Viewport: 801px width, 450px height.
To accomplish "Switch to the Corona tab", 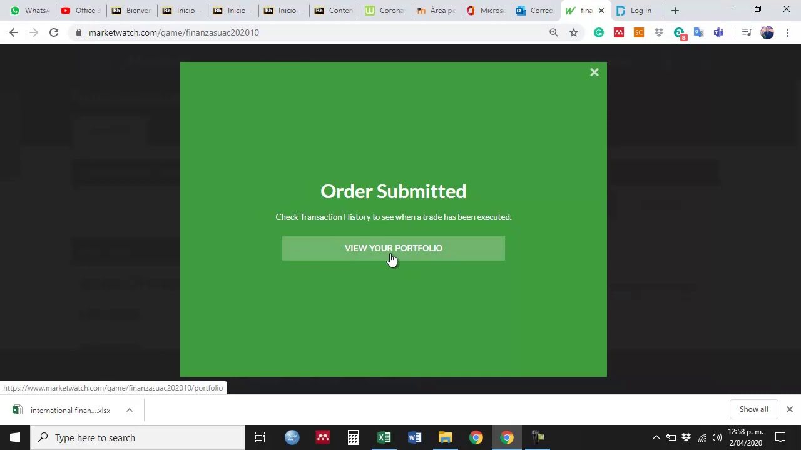I will (385, 11).
